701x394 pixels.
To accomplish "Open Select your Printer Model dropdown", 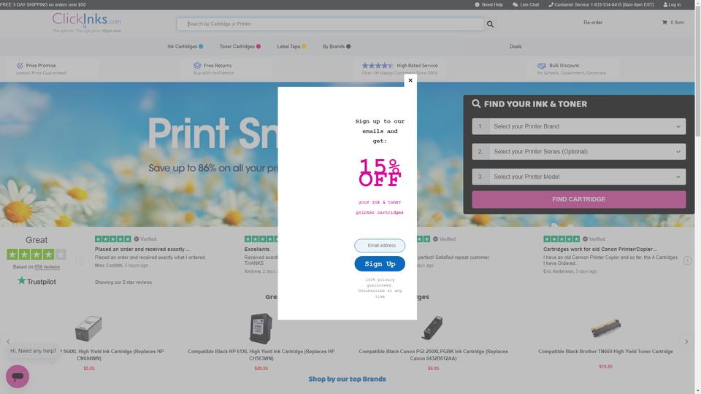I will pos(578,177).
